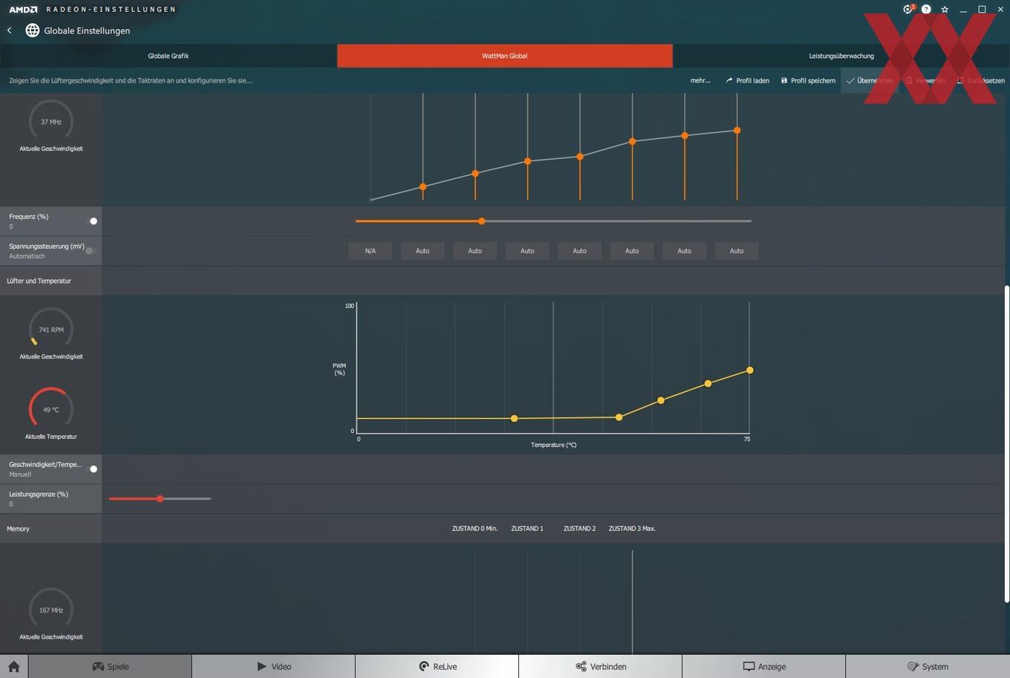Click Zurücksetzen to reset settings
The height and width of the screenshot is (678, 1010).
[x=980, y=80]
